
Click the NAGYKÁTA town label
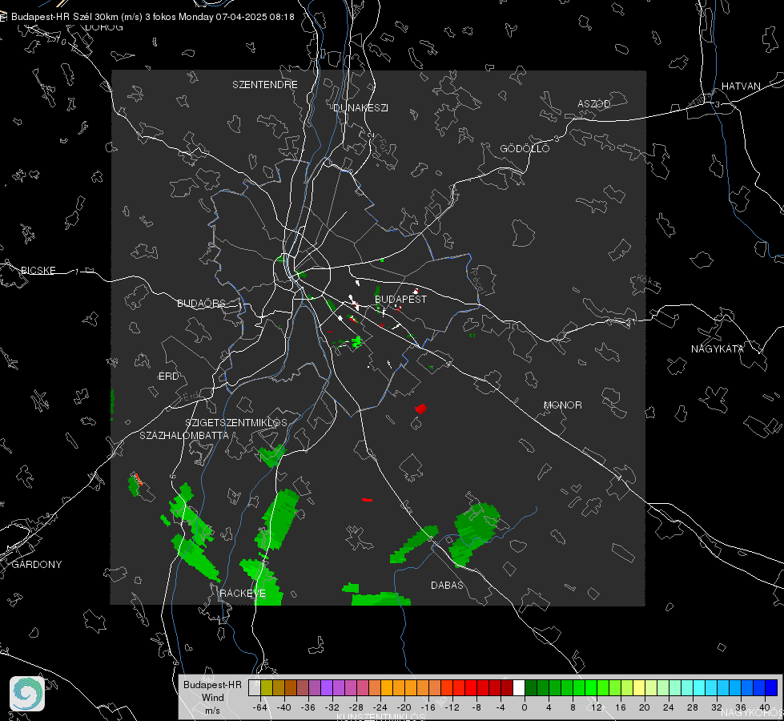tap(718, 348)
